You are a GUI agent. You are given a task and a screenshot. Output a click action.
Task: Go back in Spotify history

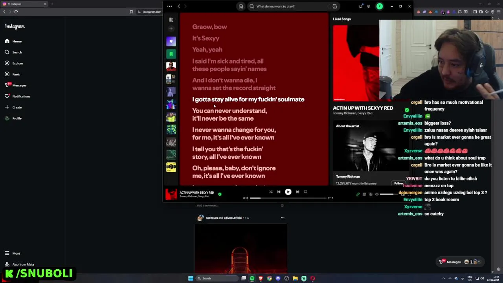[x=179, y=6]
